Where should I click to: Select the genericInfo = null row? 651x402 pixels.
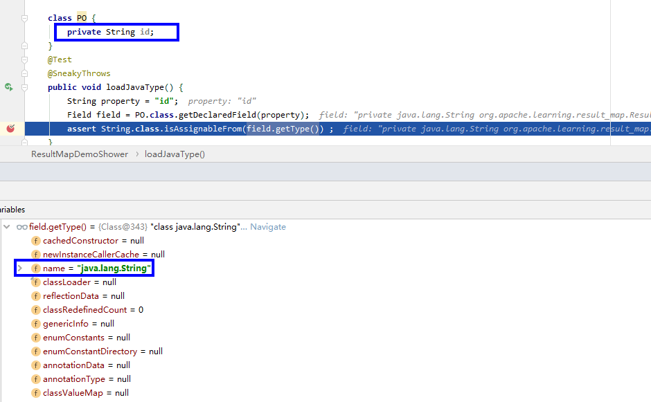click(73, 324)
